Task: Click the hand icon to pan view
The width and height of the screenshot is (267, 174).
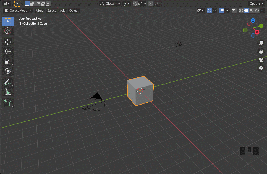Action: (x=261, y=51)
